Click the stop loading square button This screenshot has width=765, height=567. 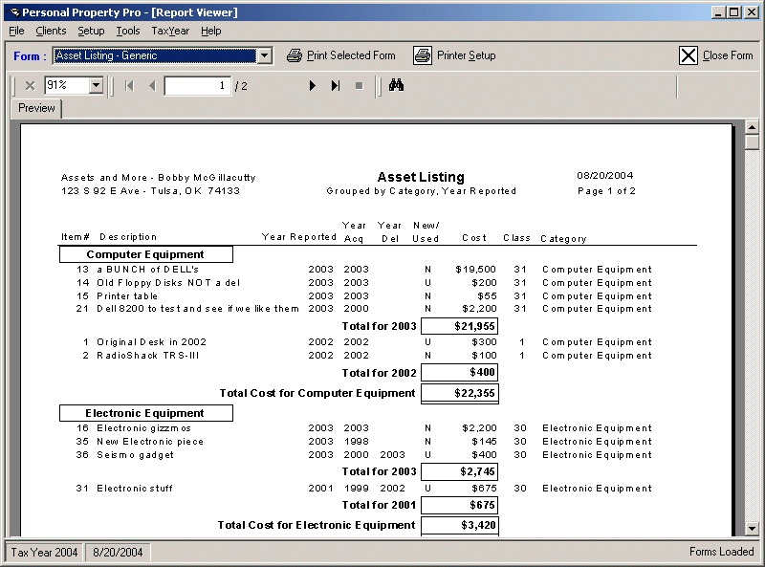tap(360, 86)
